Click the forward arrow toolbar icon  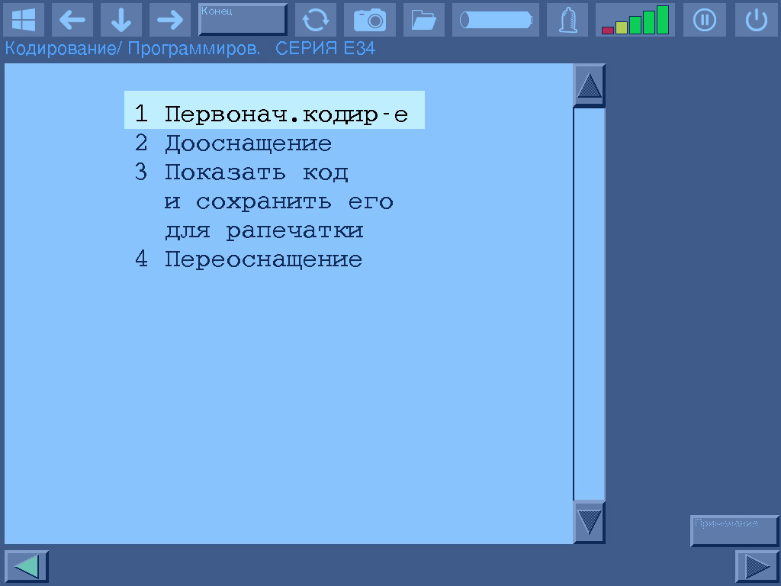(169, 20)
